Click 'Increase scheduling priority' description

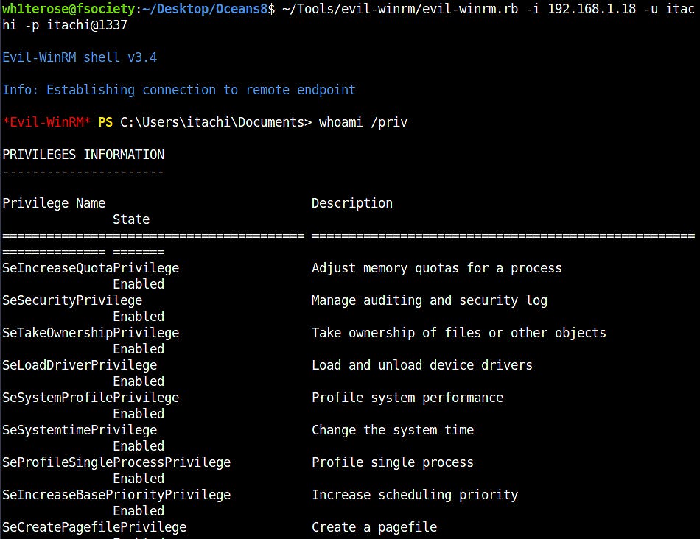415,494
